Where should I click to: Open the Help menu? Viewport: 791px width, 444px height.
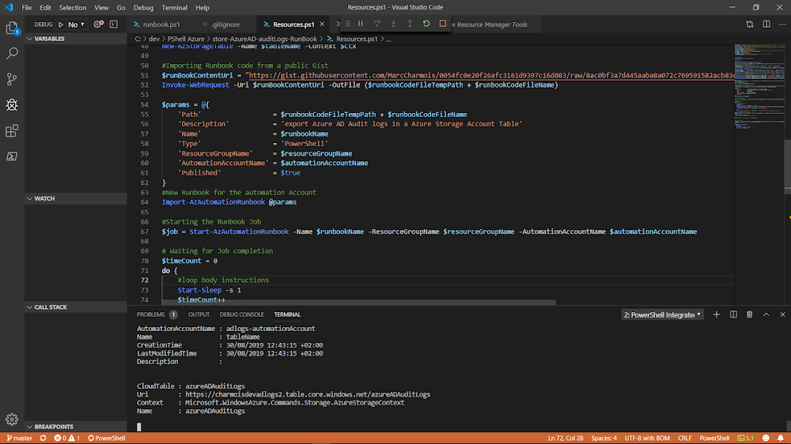(202, 8)
